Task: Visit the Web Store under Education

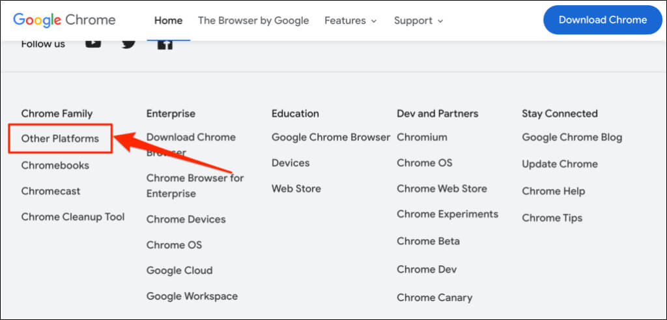Action: point(296,188)
